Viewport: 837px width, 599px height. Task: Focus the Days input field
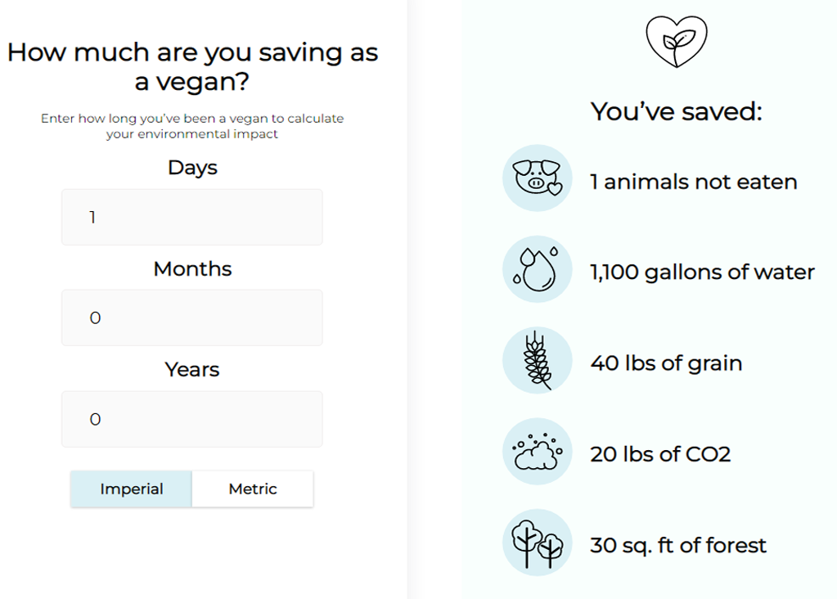click(x=192, y=218)
